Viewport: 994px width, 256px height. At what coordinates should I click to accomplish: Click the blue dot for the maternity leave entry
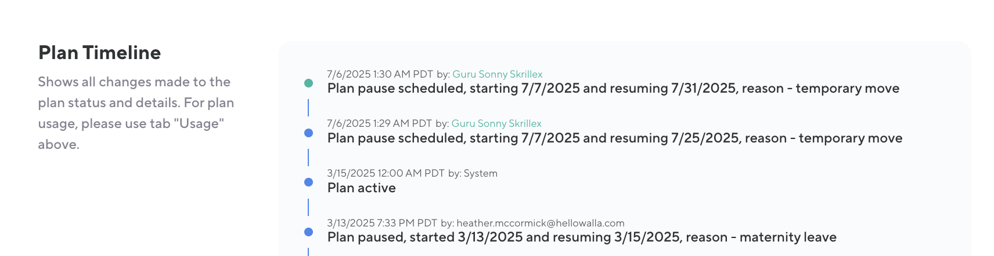tap(308, 232)
